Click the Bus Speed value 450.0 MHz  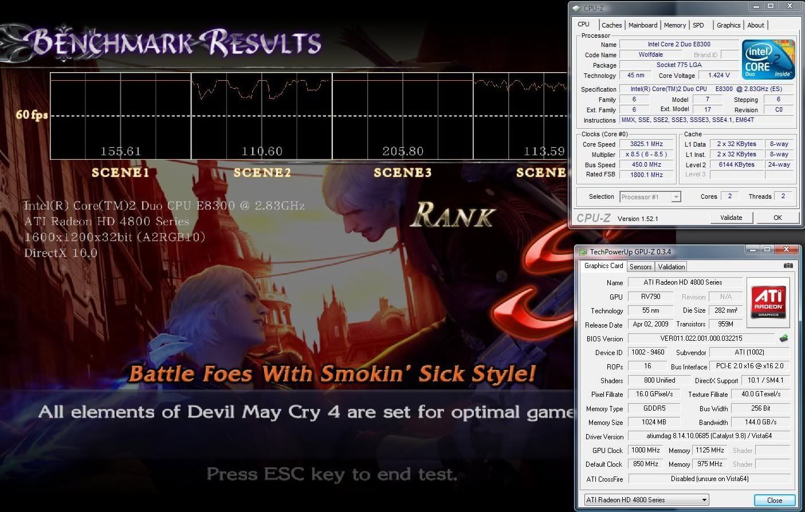tap(646, 165)
